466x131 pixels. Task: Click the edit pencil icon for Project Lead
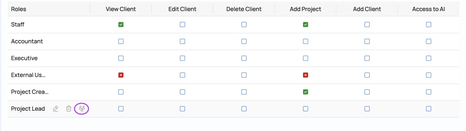tap(56, 109)
